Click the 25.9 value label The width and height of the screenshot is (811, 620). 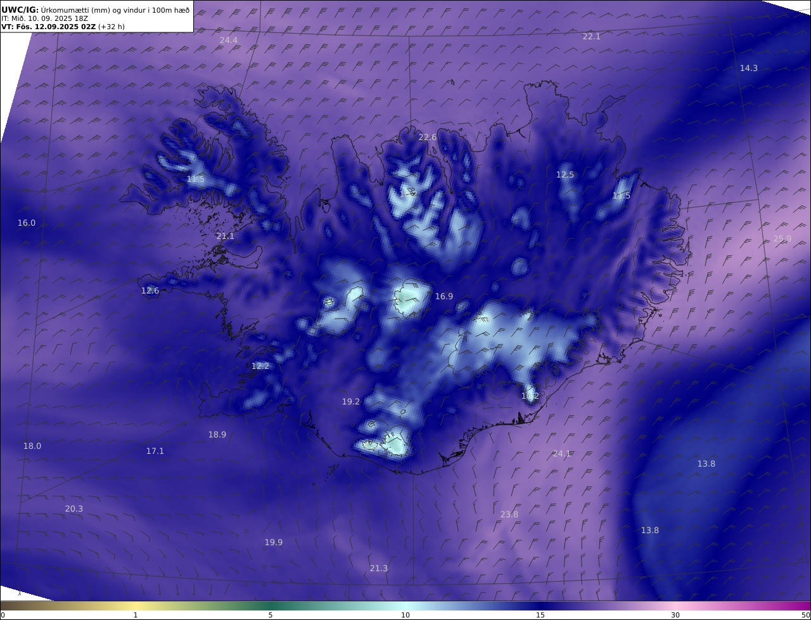[782, 238]
